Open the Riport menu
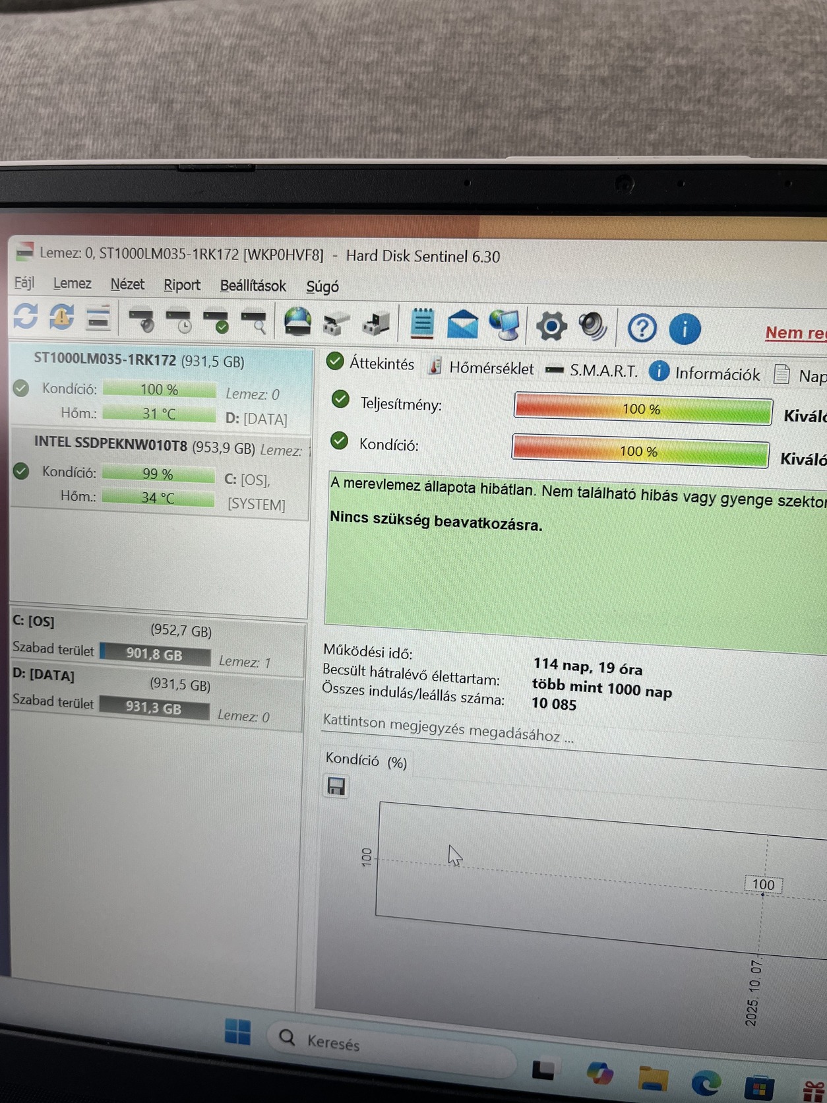The height and width of the screenshot is (1103, 827). (x=182, y=285)
